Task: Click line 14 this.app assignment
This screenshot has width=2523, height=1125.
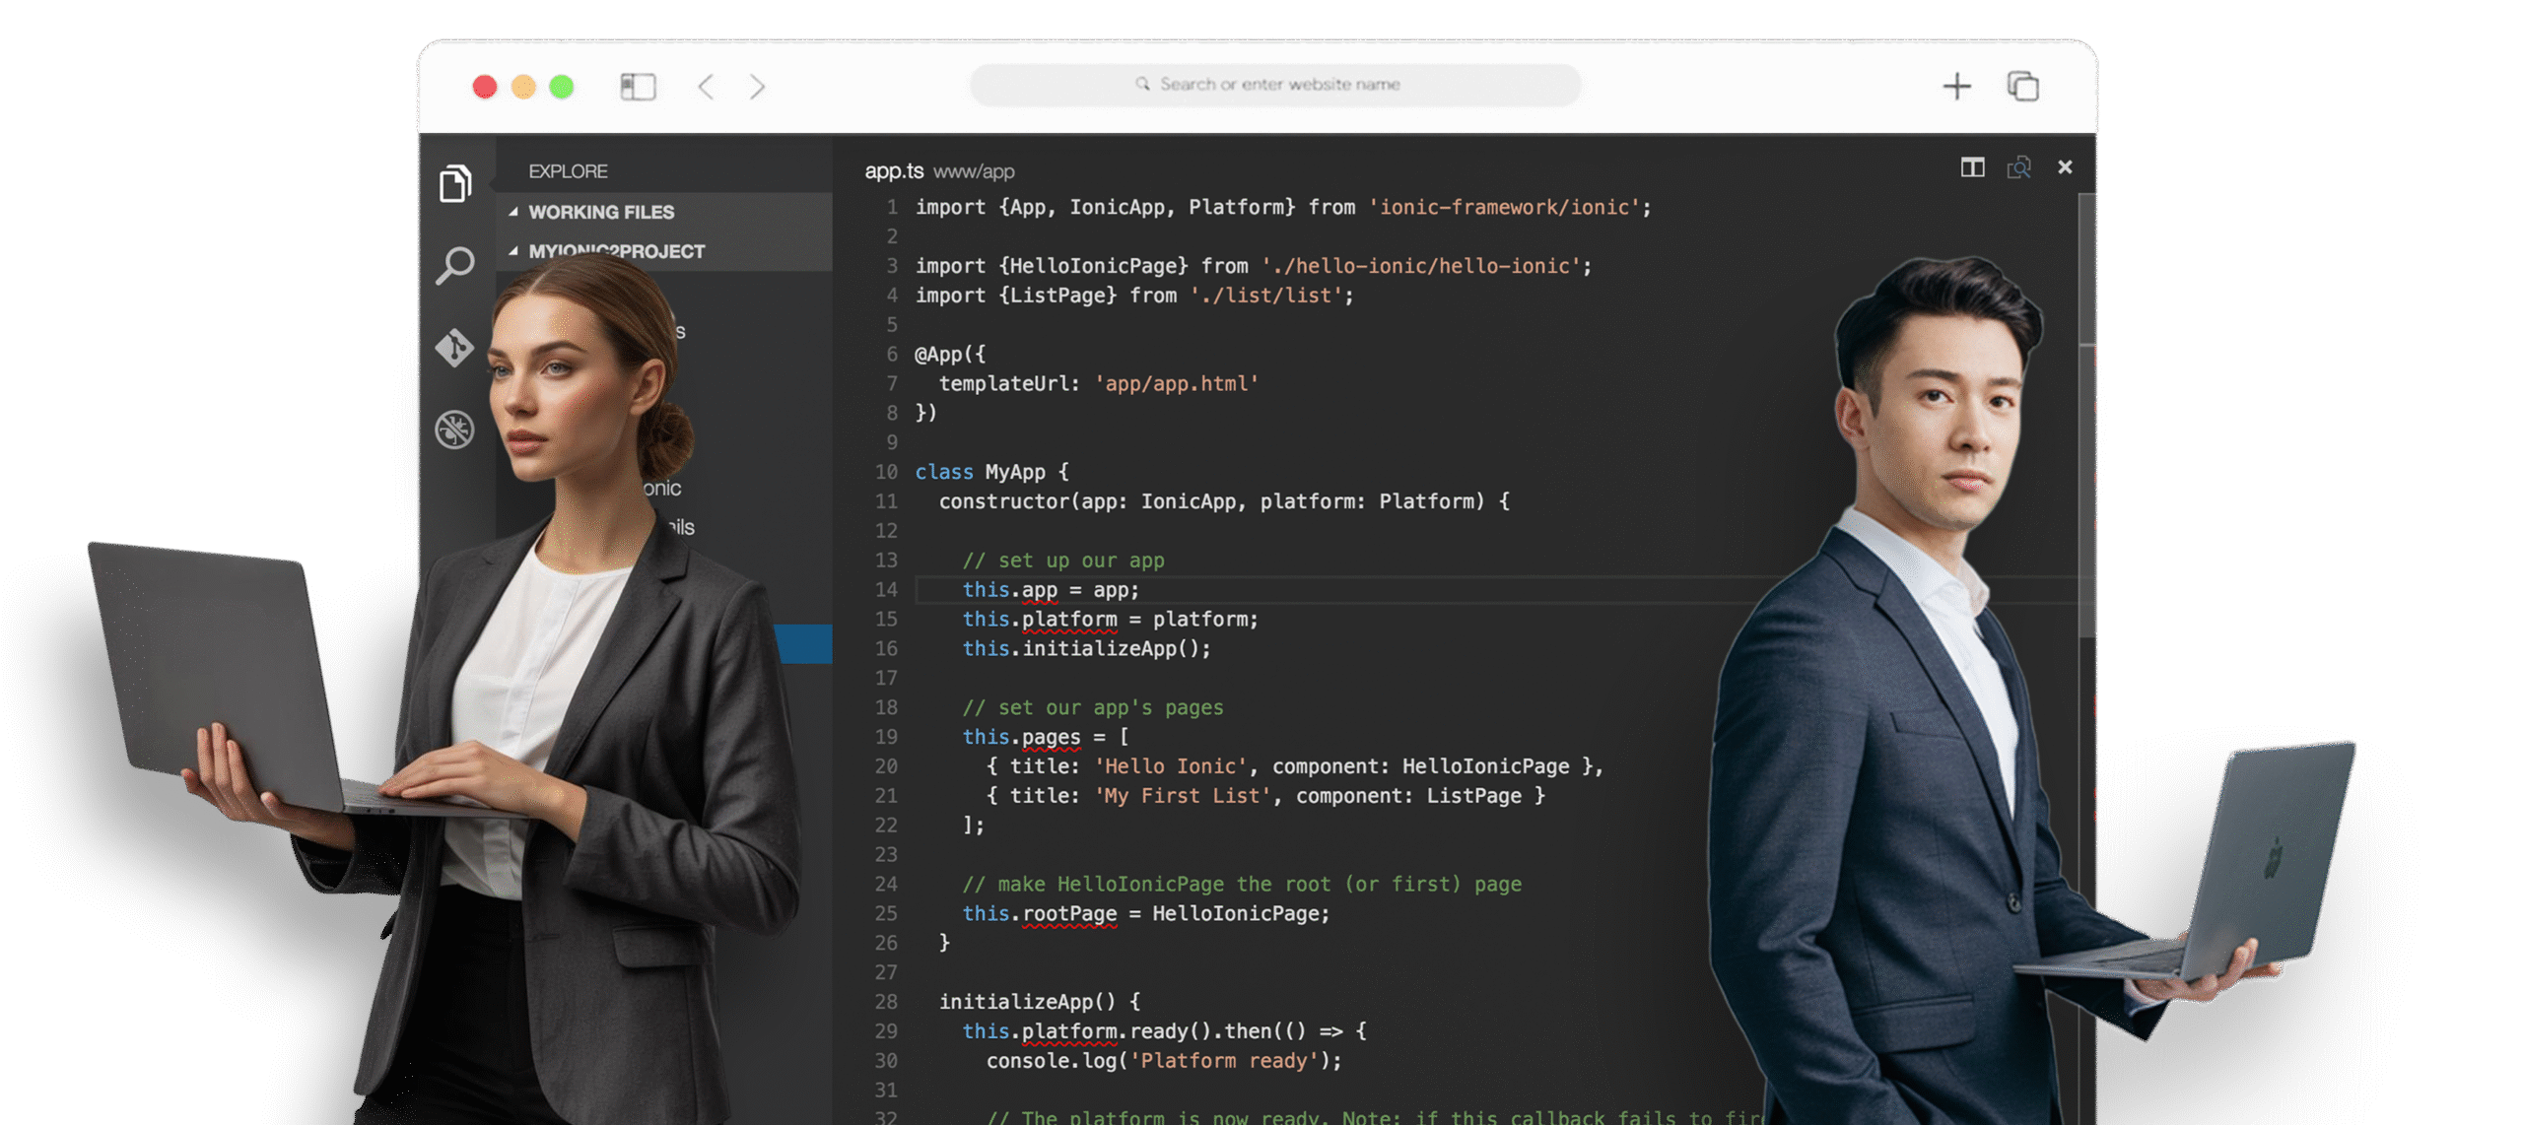Action: point(1051,590)
